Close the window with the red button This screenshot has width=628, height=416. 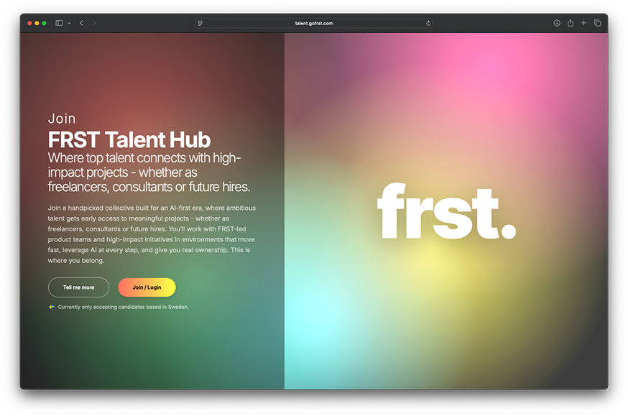pyautogui.click(x=29, y=23)
